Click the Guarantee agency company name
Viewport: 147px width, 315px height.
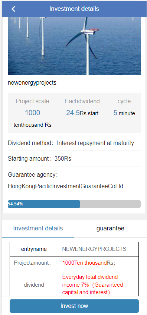coord(66,186)
